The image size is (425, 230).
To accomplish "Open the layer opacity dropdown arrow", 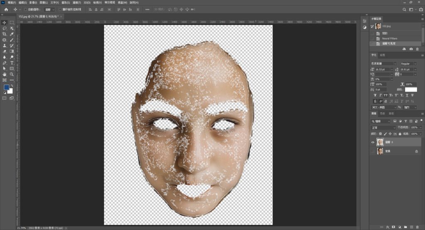I will [x=421, y=128].
